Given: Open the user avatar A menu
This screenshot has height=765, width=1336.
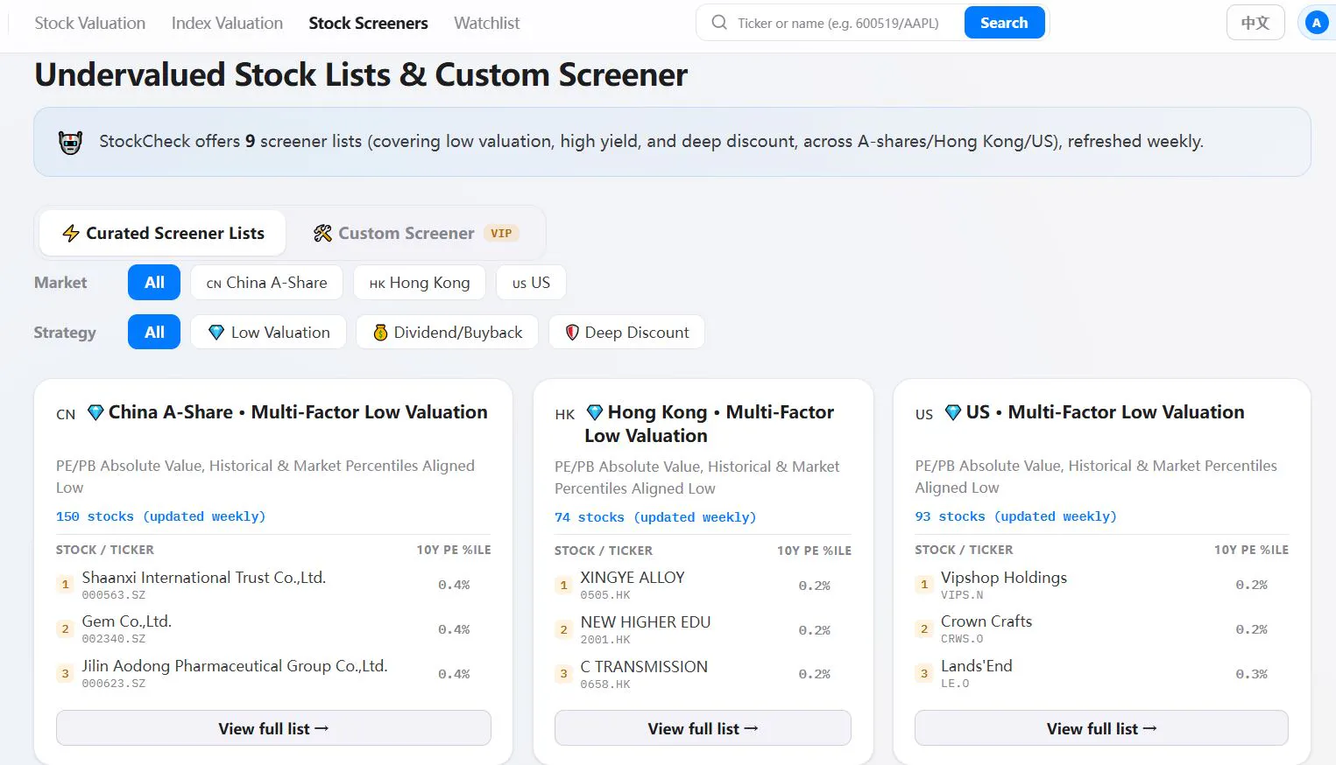Looking at the screenshot, I should click(1316, 24).
